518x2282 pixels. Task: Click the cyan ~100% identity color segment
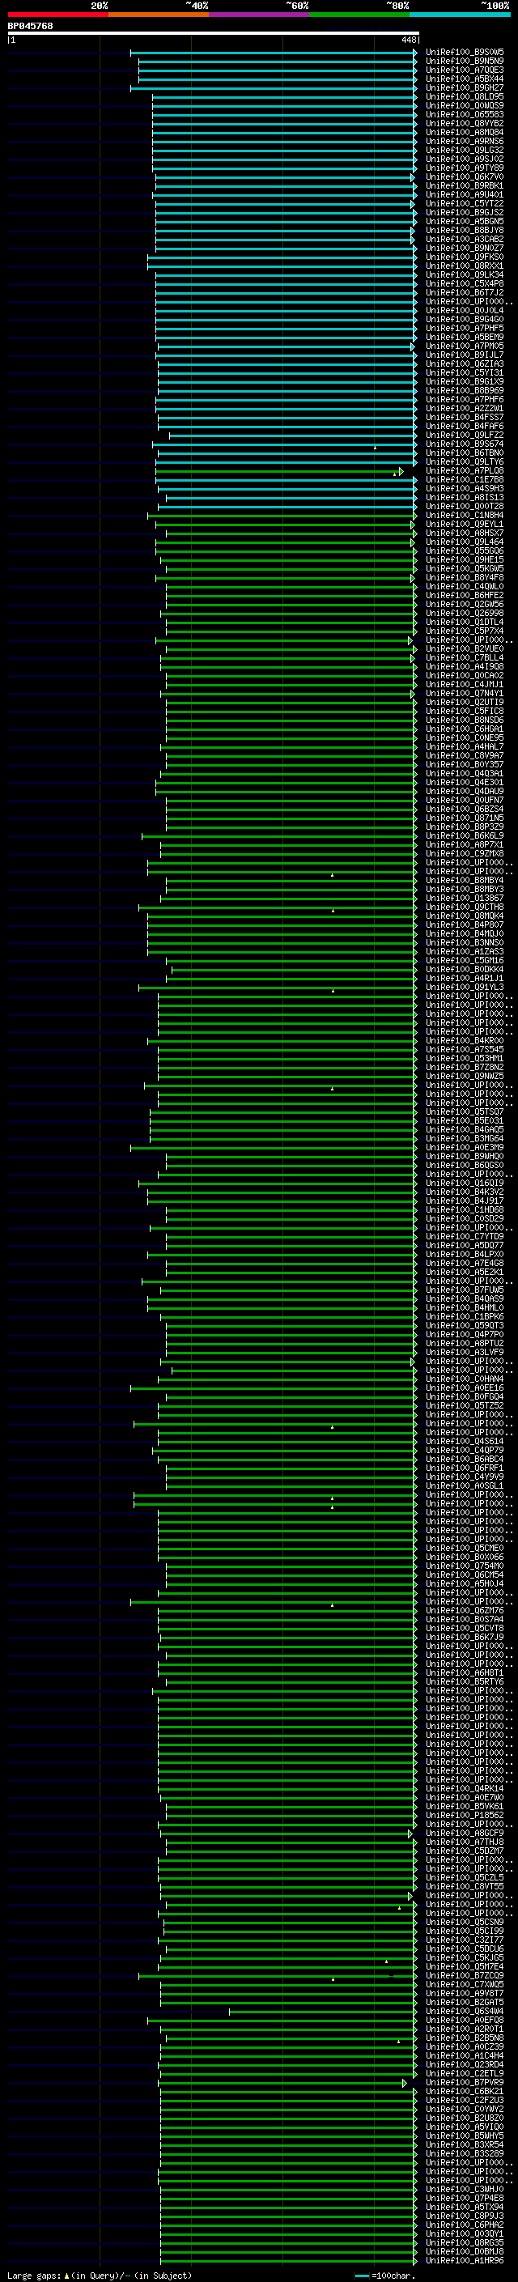[460, 15]
